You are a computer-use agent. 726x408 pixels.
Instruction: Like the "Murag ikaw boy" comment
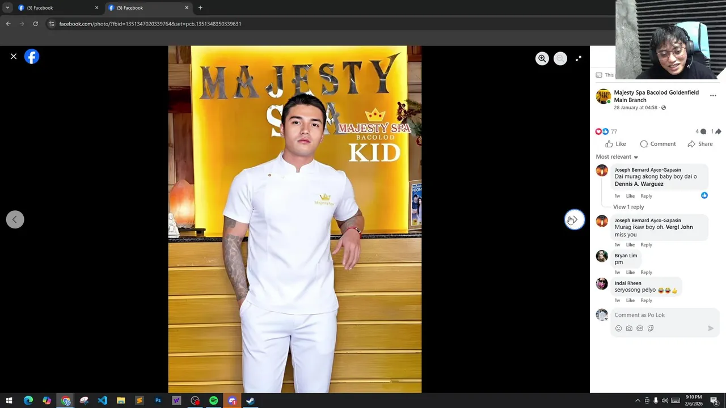click(x=630, y=245)
